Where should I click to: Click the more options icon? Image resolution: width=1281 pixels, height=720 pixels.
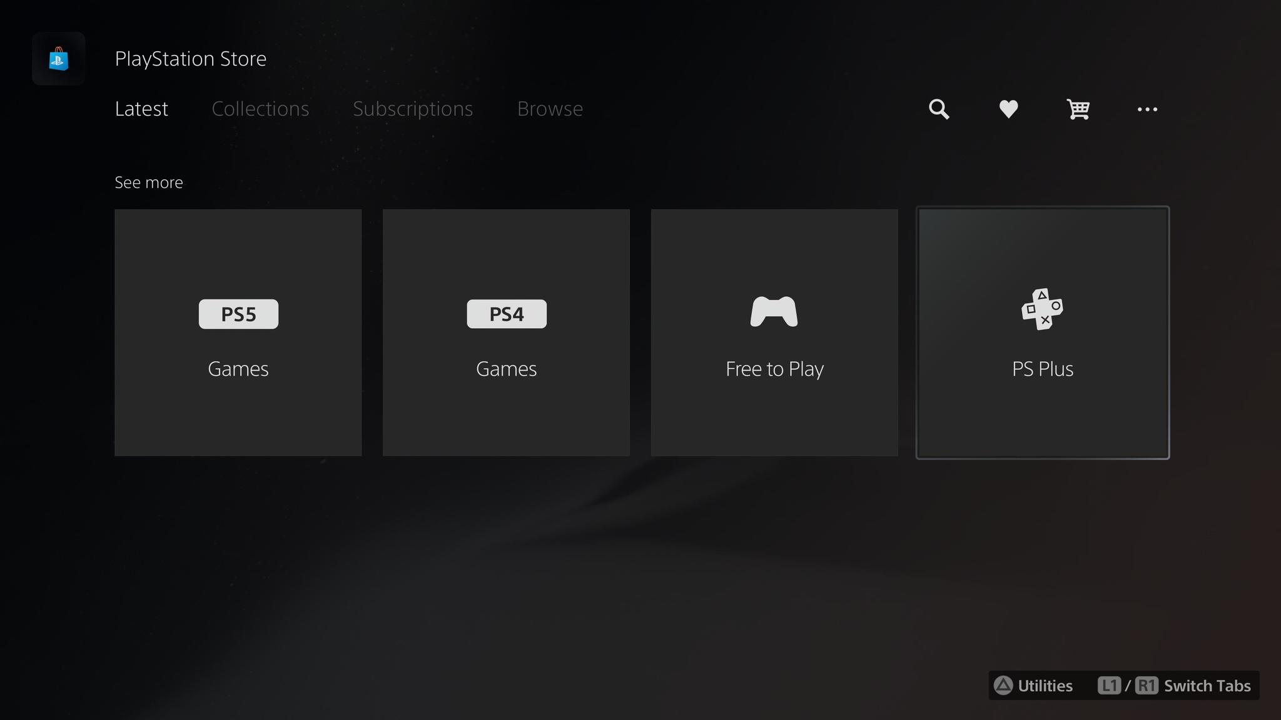click(x=1147, y=109)
